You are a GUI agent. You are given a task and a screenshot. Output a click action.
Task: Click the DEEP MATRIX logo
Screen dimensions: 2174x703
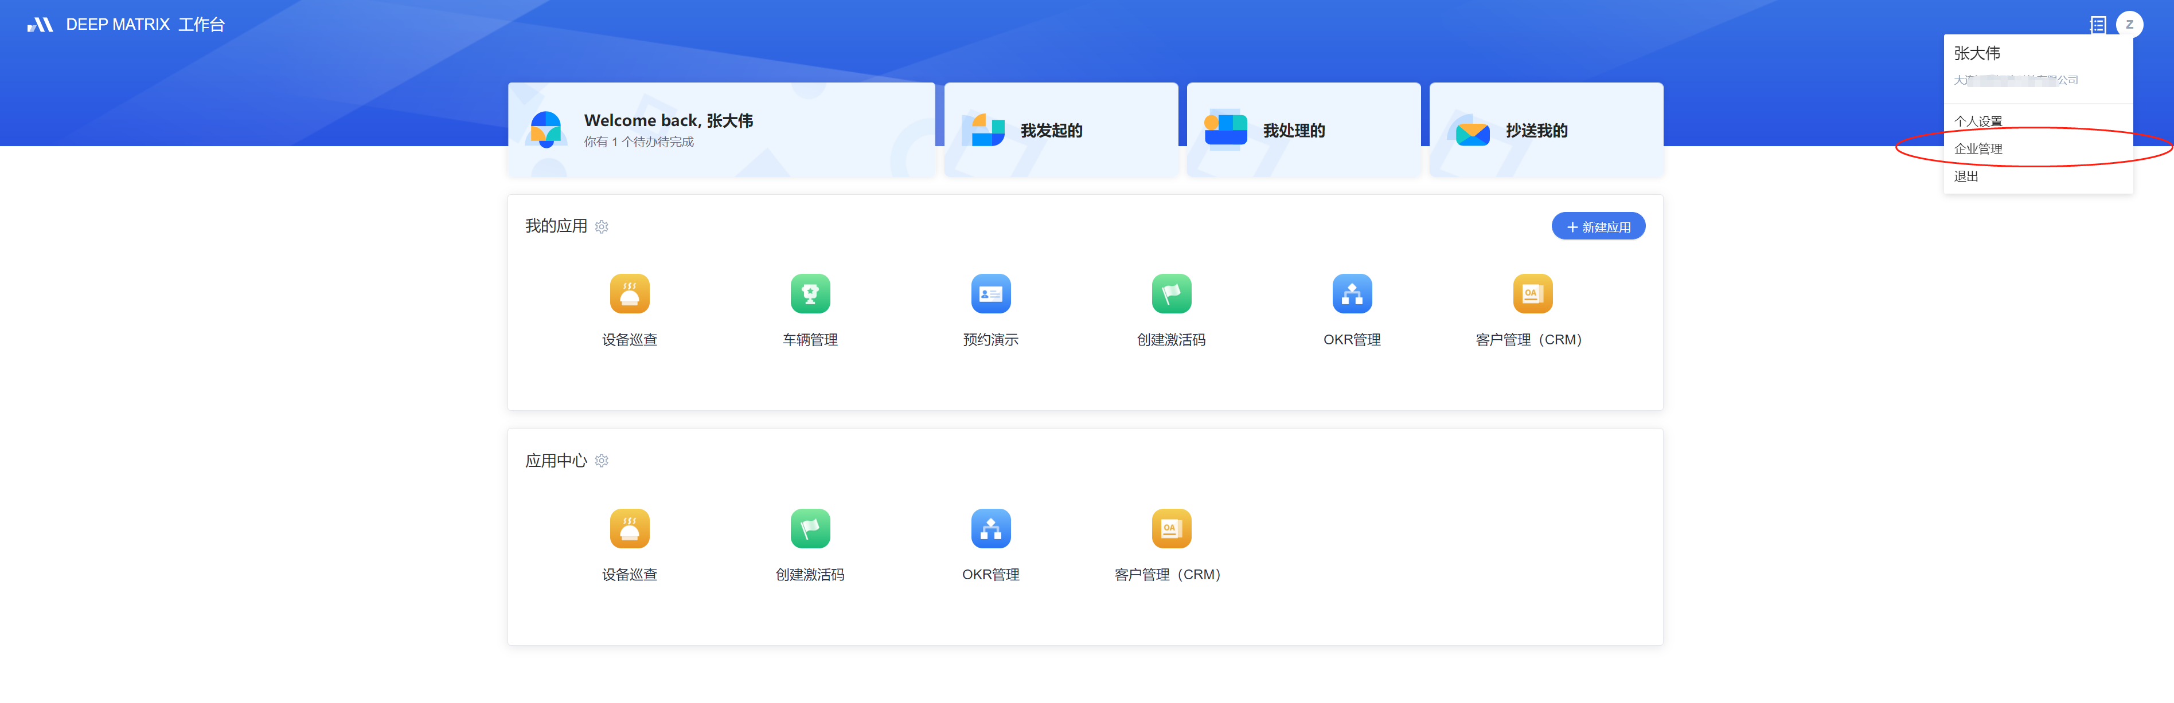pos(40,25)
